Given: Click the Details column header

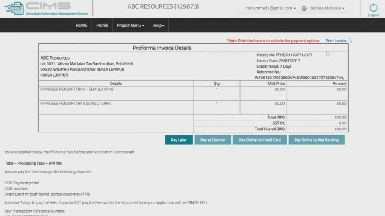Looking at the screenshot, I should click(116, 83).
